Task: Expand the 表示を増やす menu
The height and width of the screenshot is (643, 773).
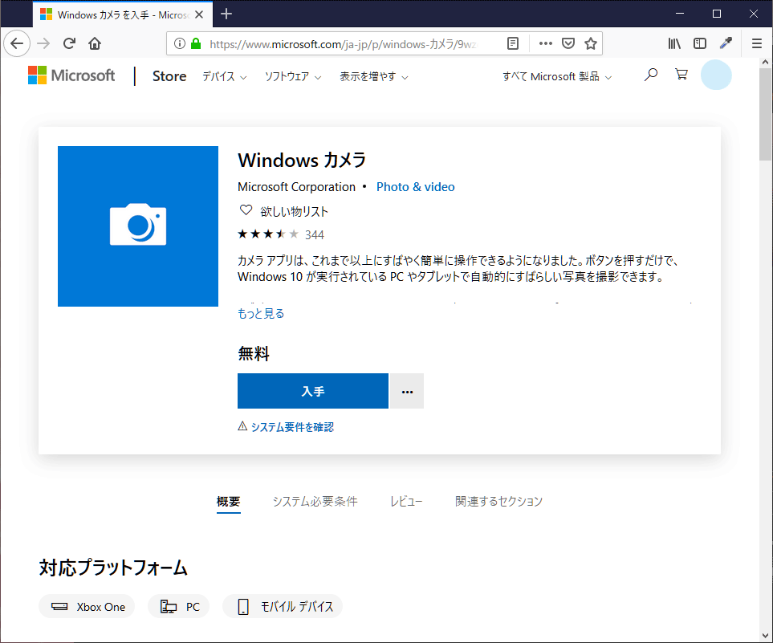Action: (x=374, y=76)
